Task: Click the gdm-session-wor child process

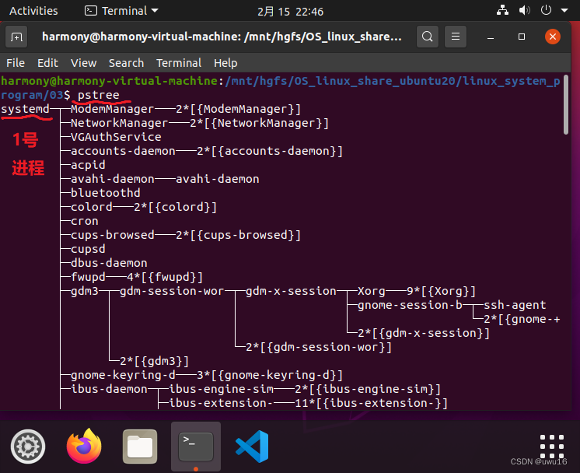Action: click(x=172, y=291)
